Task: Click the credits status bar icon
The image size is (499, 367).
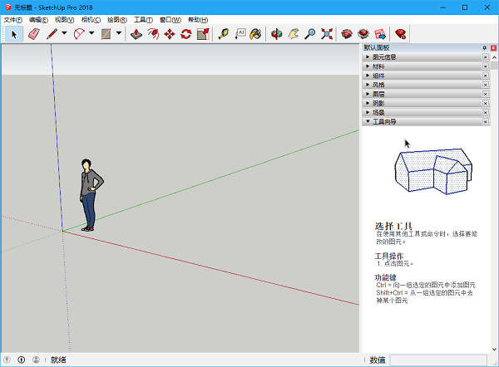Action: [22, 360]
